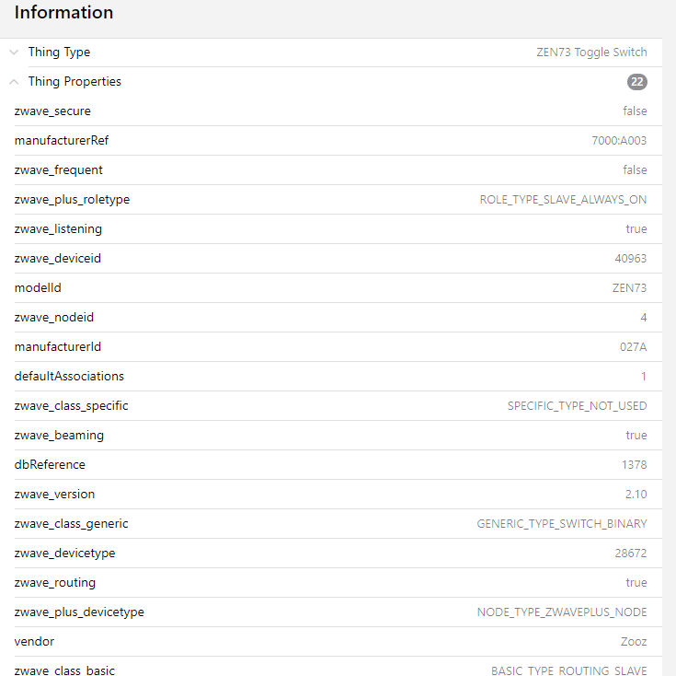Click the zwave_deviceid value 40963
The image size is (676, 676).
tap(630, 259)
